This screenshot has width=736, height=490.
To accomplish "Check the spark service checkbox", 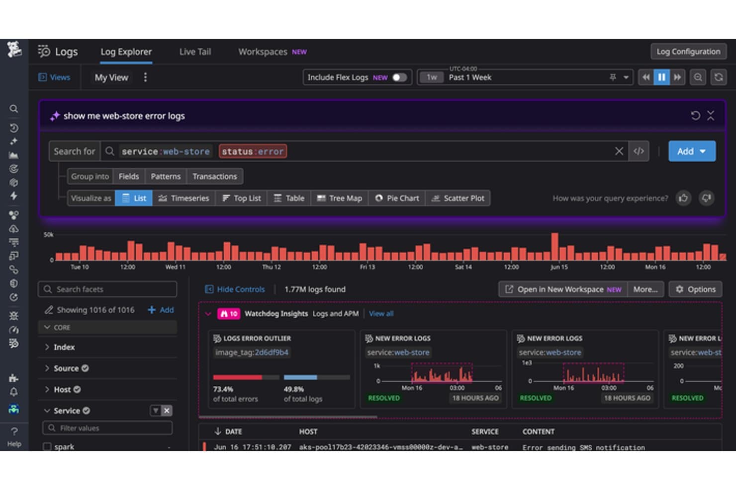I will pos(47,446).
